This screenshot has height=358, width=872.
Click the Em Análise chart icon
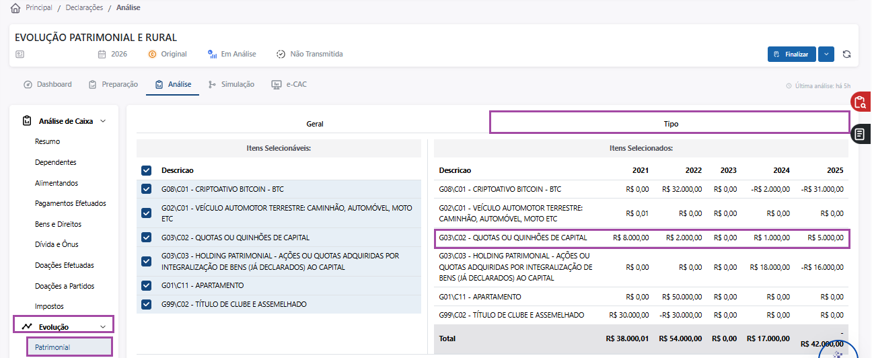[x=212, y=54]
